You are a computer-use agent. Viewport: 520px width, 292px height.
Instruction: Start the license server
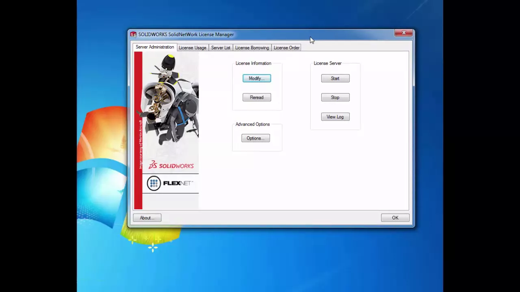tap(335, 78)
